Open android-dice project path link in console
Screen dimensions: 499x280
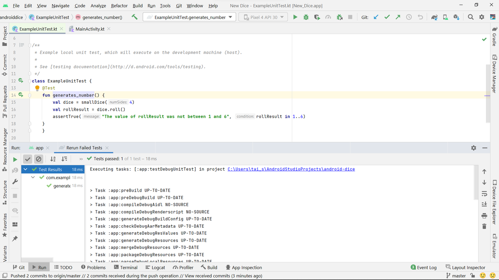tap(291, 169)
